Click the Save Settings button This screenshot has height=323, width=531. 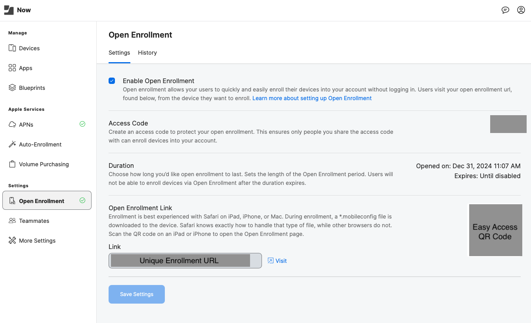(137, 294)
